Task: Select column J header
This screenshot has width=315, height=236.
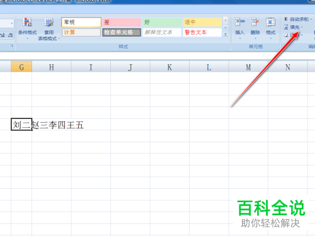Action: pyautogui.click(x=130, y=67)
